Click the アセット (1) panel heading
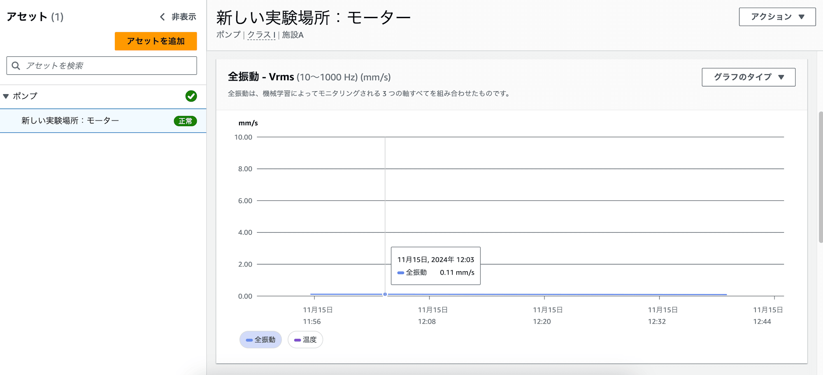Screen dimensions: 823x375 [x=35, y=17]
